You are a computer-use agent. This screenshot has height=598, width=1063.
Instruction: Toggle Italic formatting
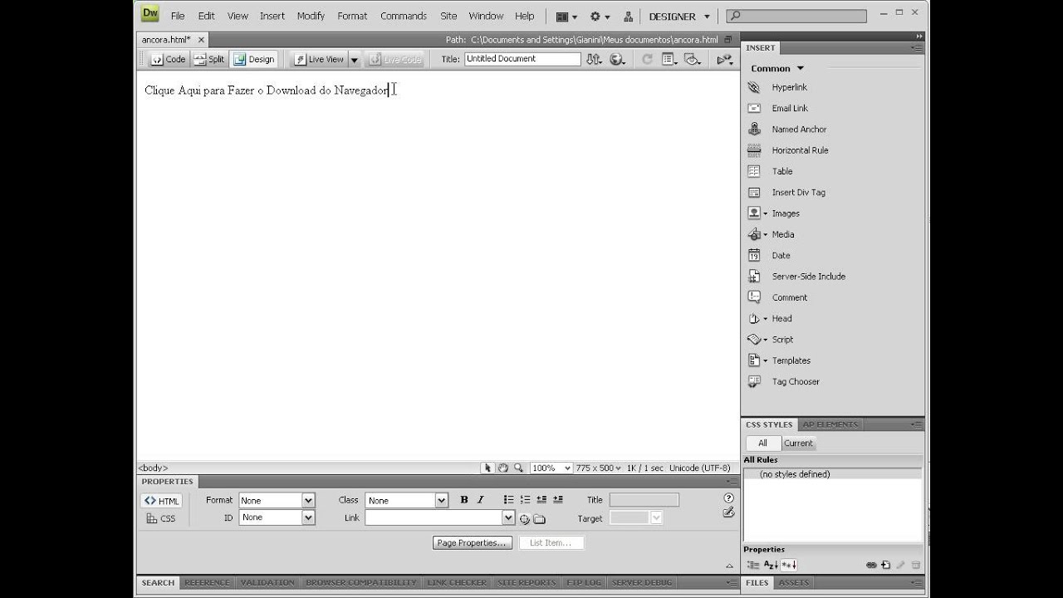pyautogui.click(x=480, y=500)
